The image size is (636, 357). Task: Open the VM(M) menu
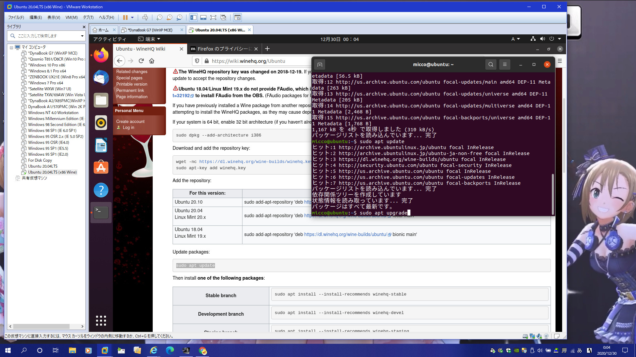71,18
